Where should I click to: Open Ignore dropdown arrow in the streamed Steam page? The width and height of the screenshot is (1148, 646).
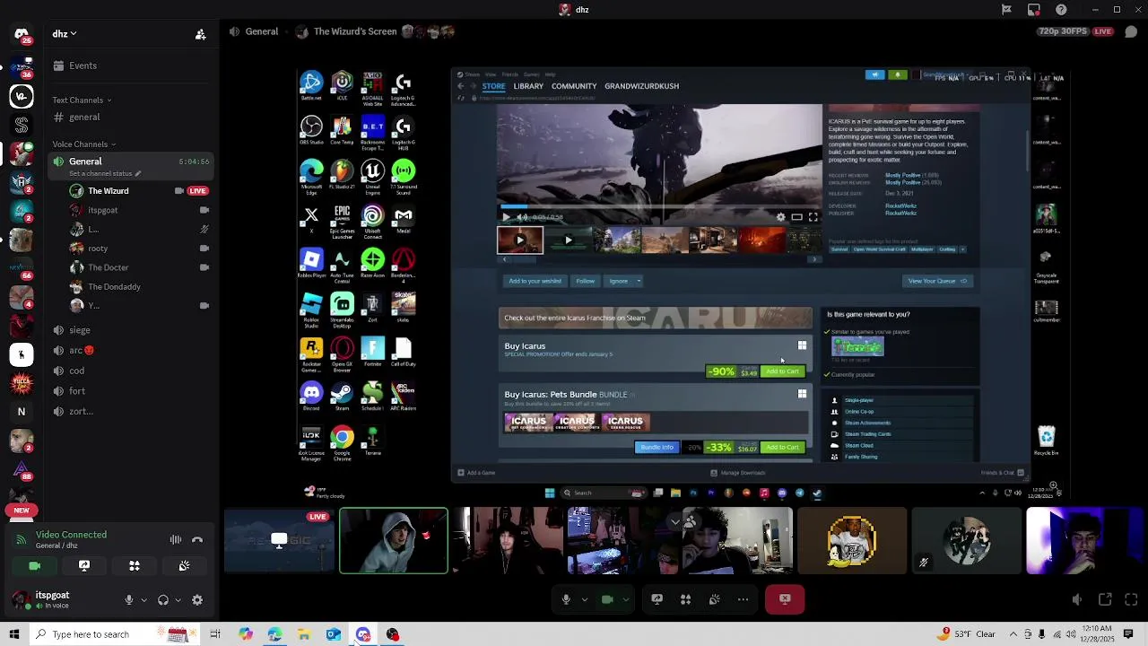639,281
